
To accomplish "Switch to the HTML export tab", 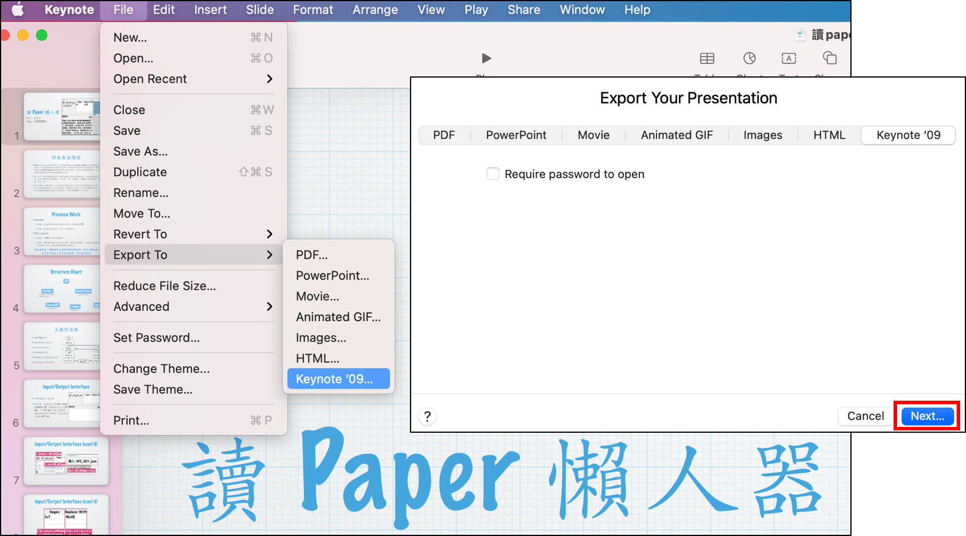I will pyautogui.click(x=829, y=135).
